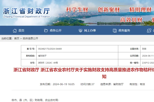This screenshot has height=102, width=154.
Task: Click the 发布日期 2024-06-19 16:05 text
Action: click(57, 84)
